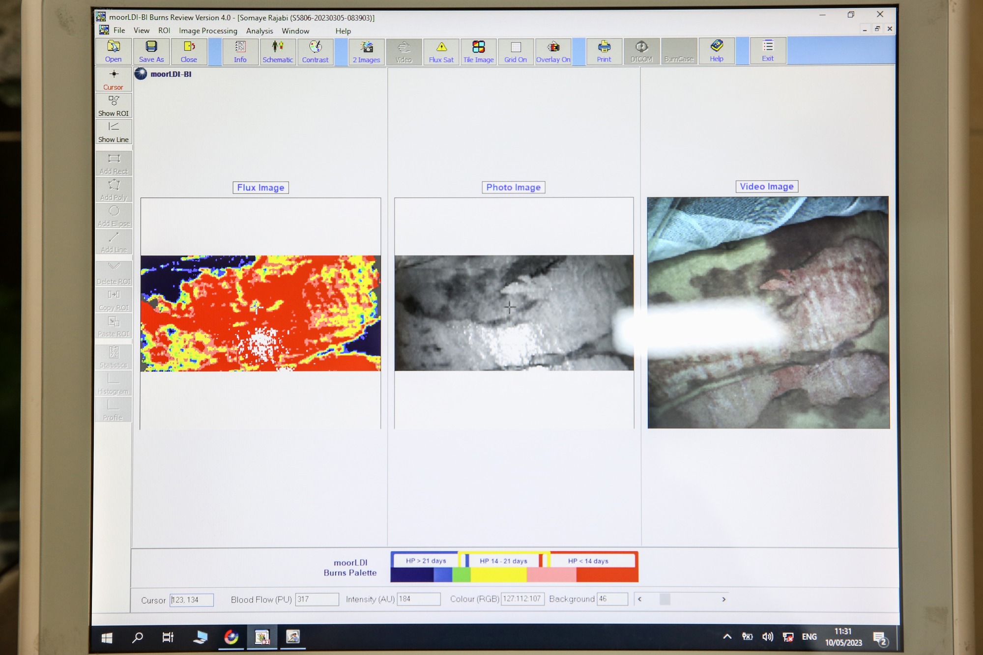Click the background scrollbar thumb

click(x=665, y=599)
